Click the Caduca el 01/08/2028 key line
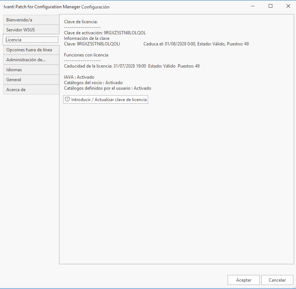 [x=196, y=44]
